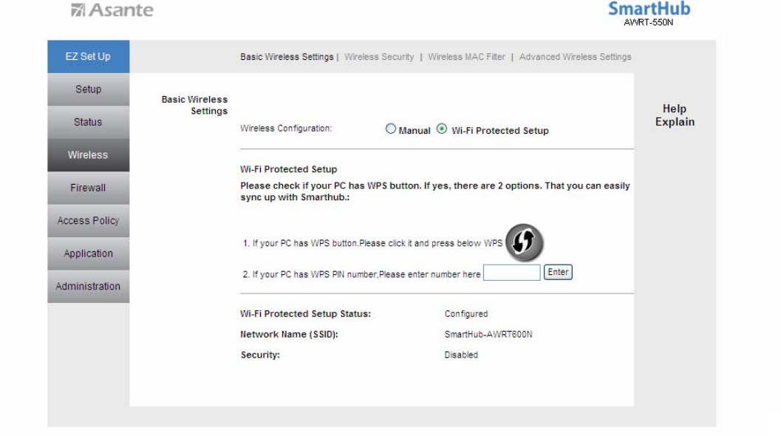Screen dimensions: 781x436
Task: Click the SSID value SmartHub-AWRT600N
Action: coord(488,334)
